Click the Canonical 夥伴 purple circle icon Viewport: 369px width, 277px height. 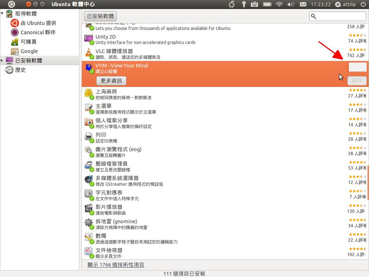tap(14, 32)
